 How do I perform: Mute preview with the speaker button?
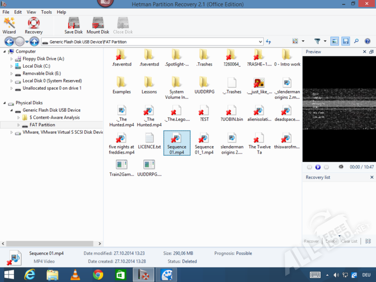click(341, 167)
